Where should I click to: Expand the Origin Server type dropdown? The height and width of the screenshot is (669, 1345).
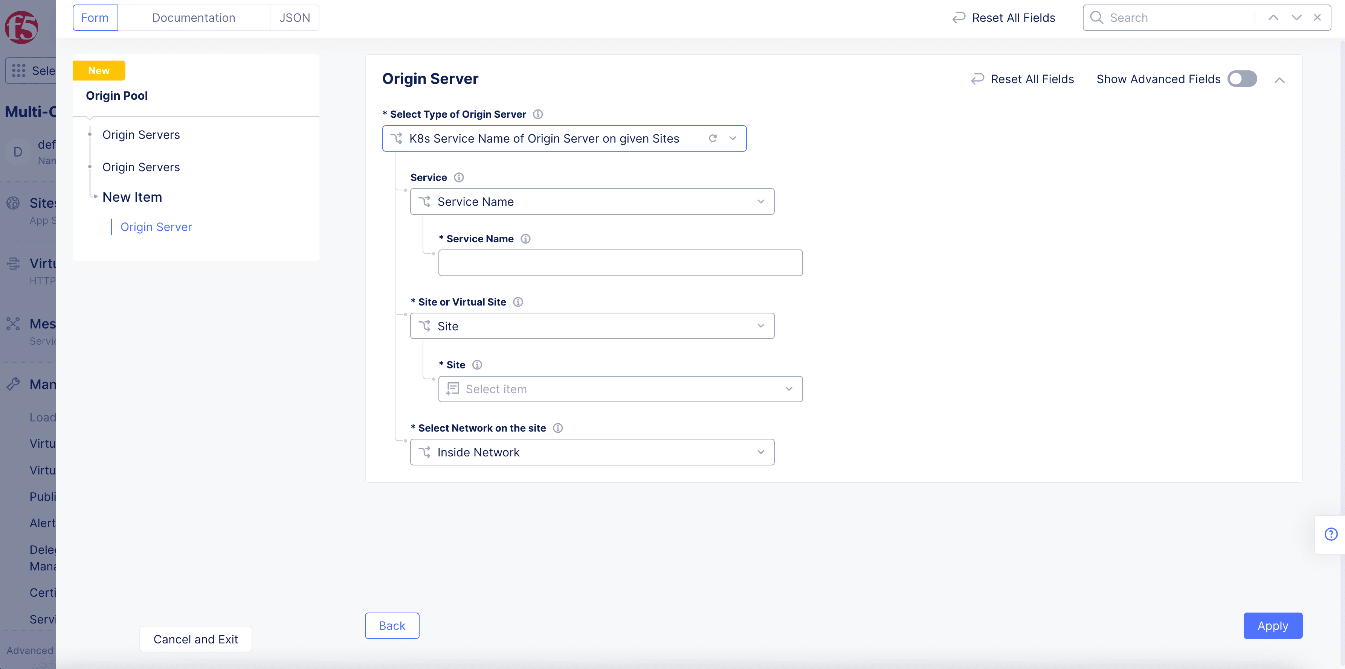(733, 138)
